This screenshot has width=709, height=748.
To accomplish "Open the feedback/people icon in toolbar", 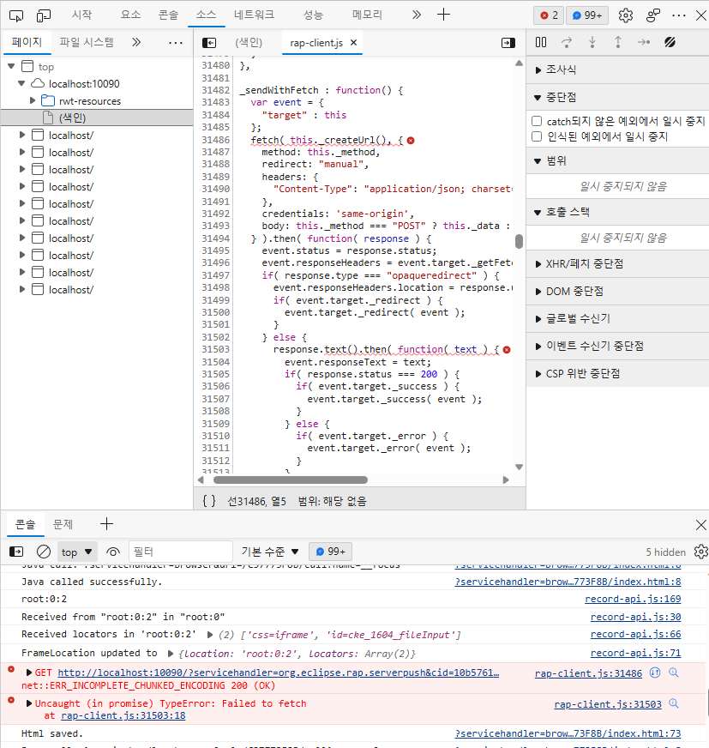I will pyautogui.click(x=653, y=15).
